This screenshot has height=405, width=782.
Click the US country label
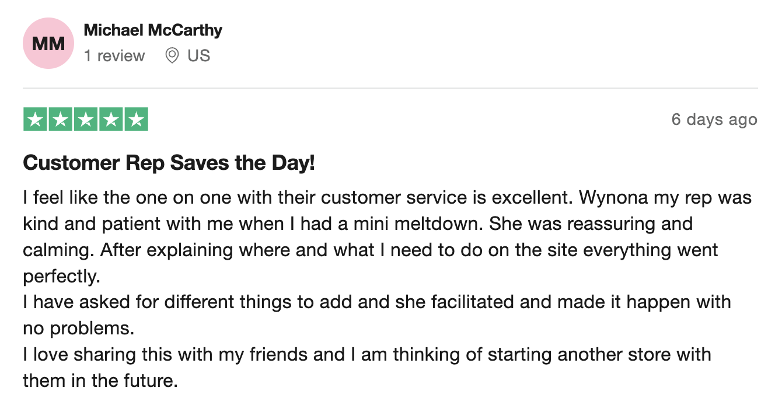[x=198, y=56]
